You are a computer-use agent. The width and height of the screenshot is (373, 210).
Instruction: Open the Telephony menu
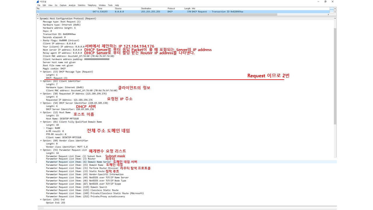point(92,5)
